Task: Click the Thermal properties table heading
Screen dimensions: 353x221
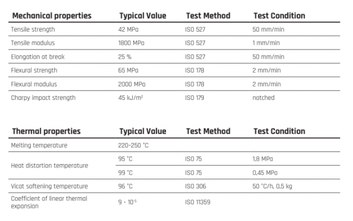Action: 46,131
